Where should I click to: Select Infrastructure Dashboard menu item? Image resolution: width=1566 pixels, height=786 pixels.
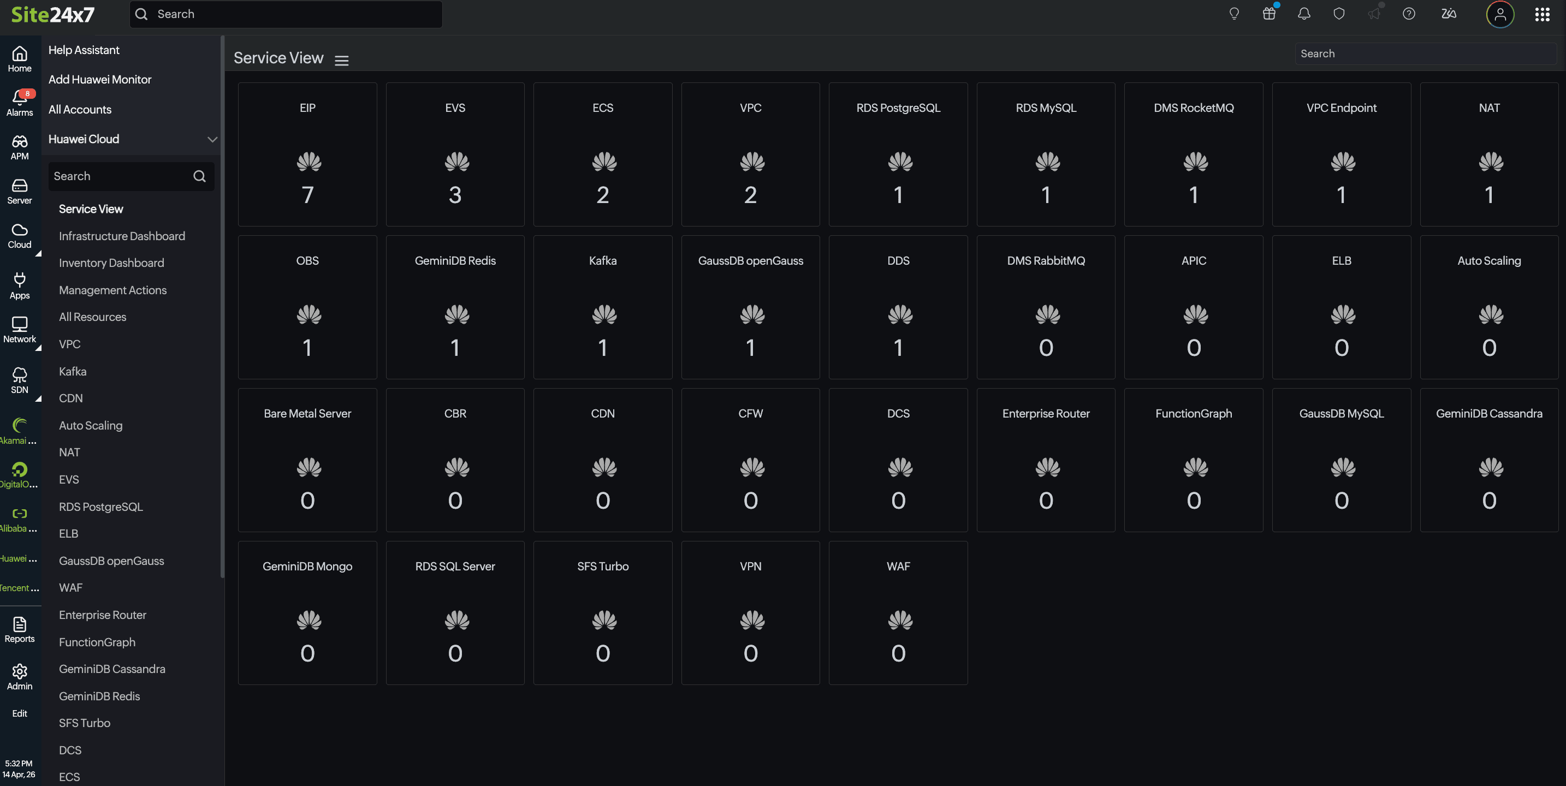[122, 236]
